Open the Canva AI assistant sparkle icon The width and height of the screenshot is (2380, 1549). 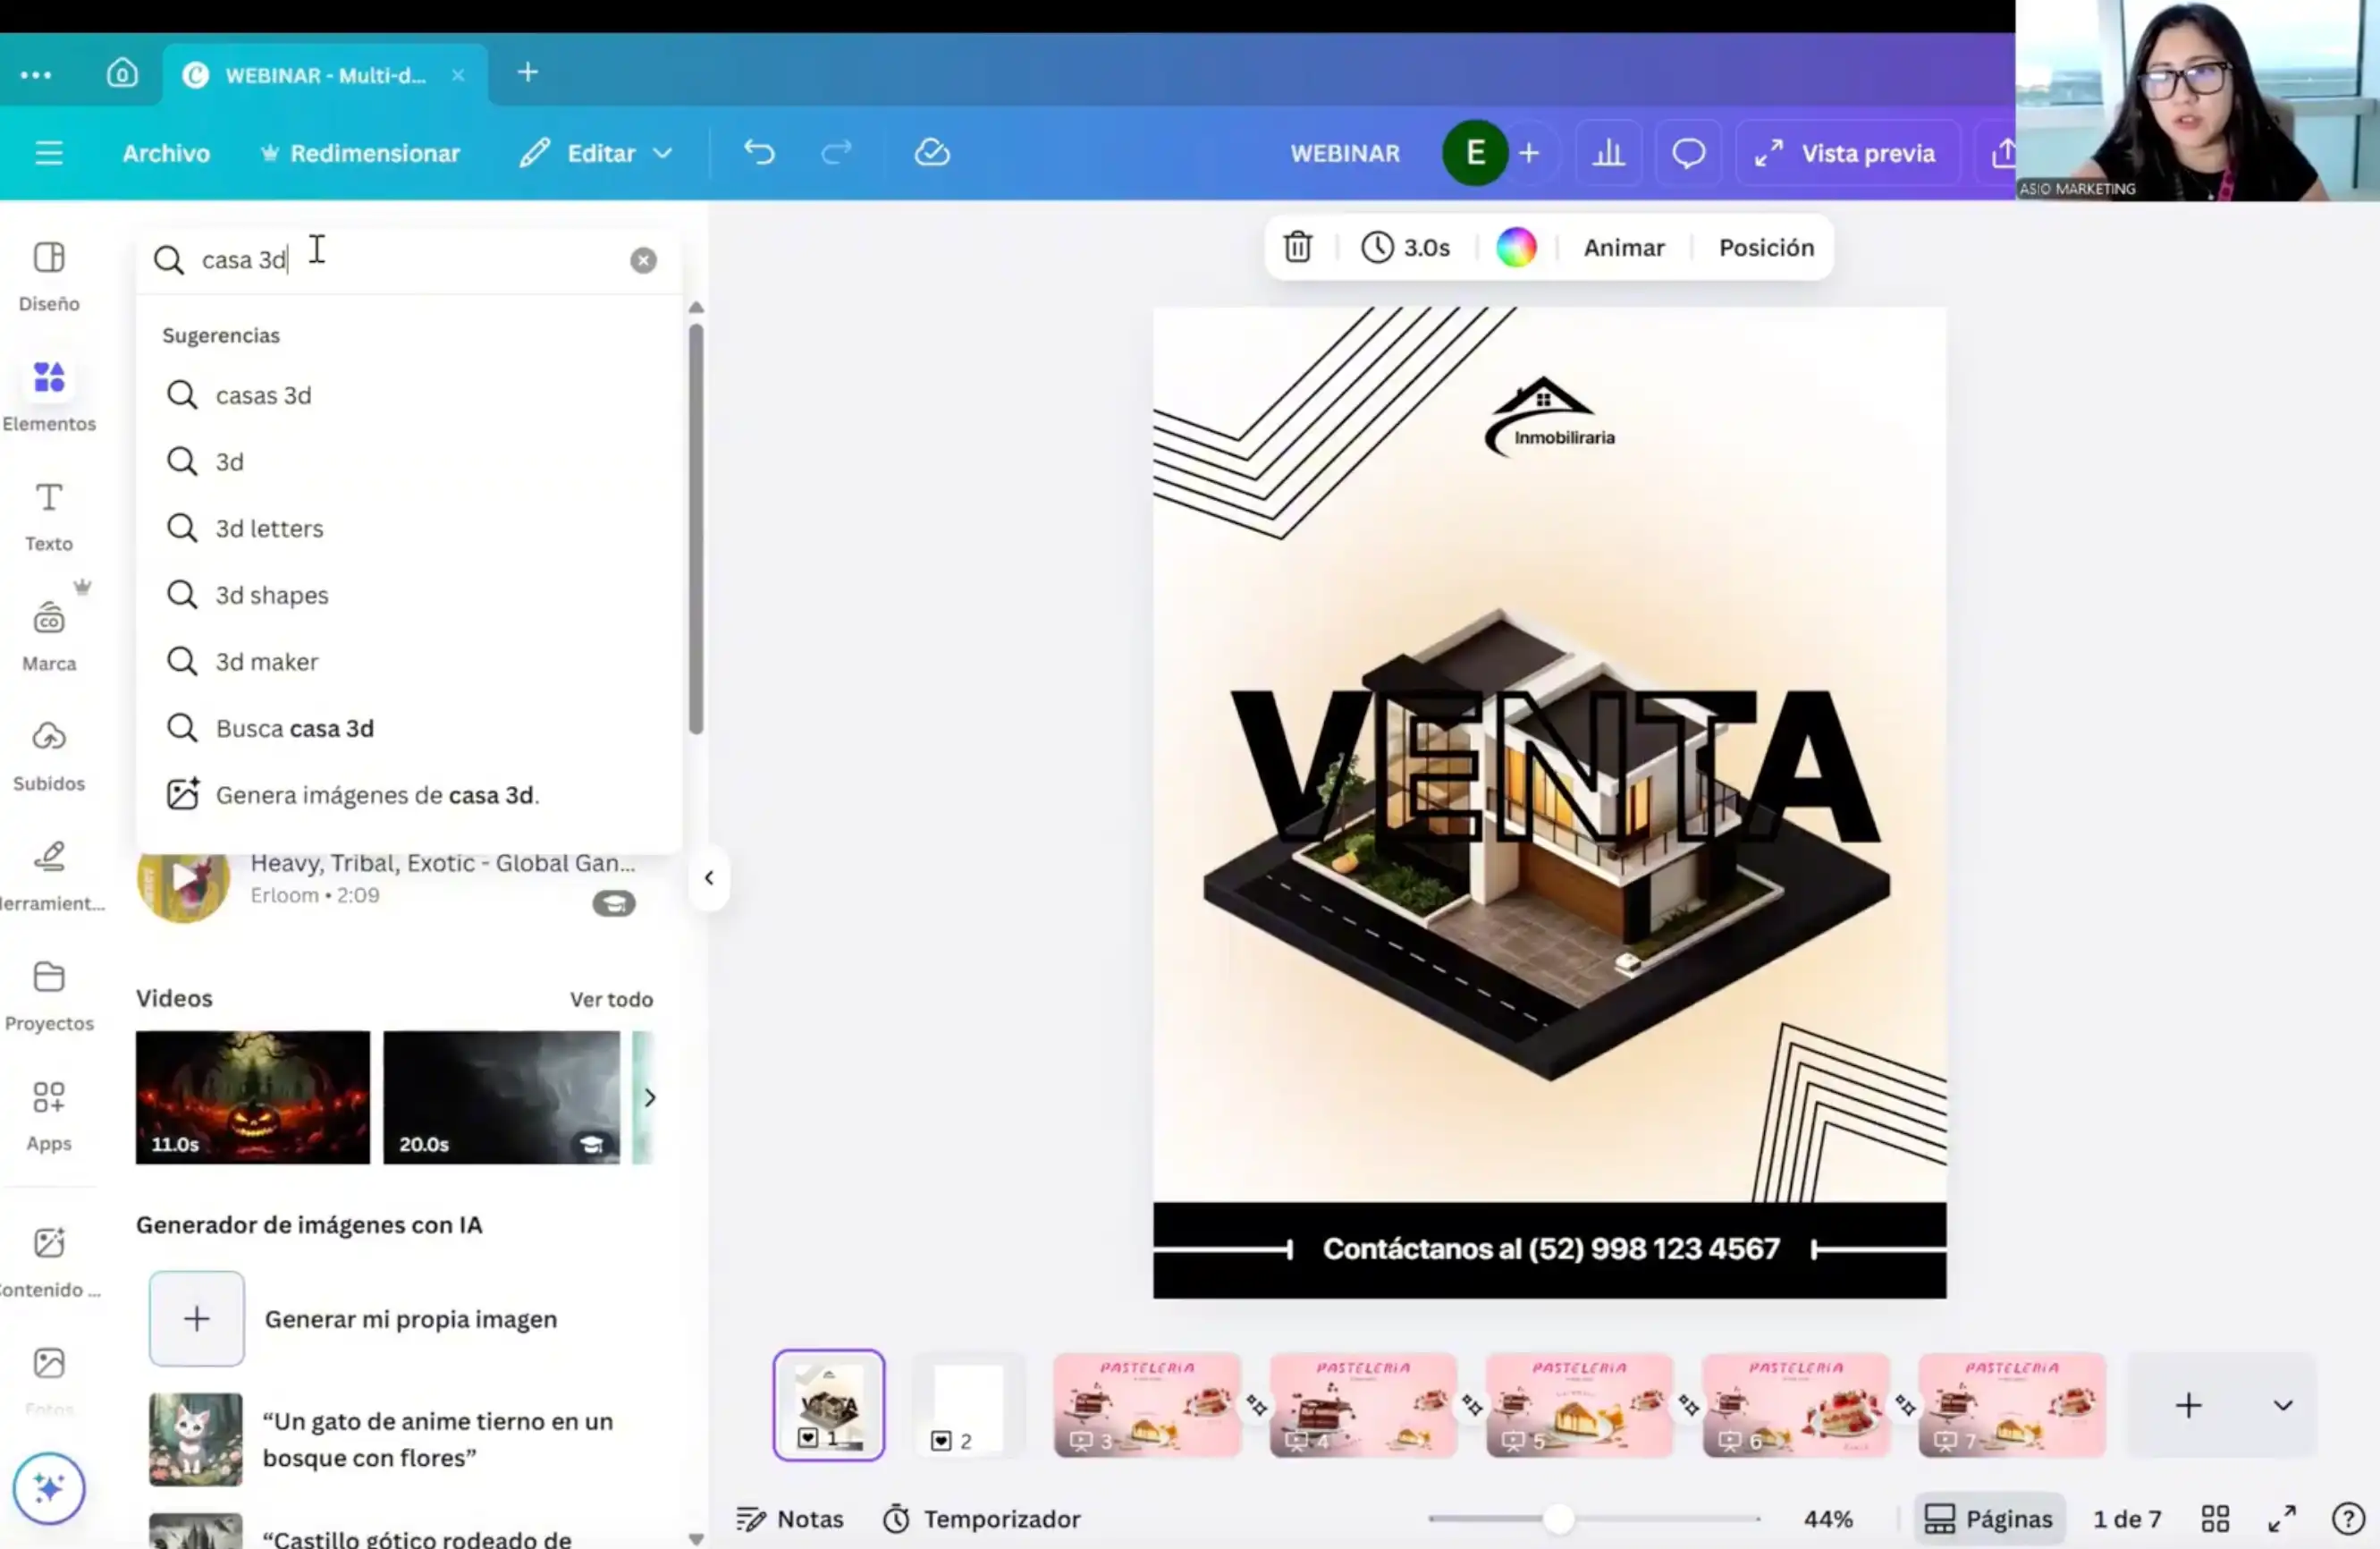pyautogui.click(x=48, y=1487)
